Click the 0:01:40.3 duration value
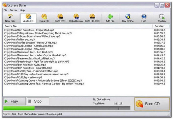 pyautogui.click(x=159, y=68)
